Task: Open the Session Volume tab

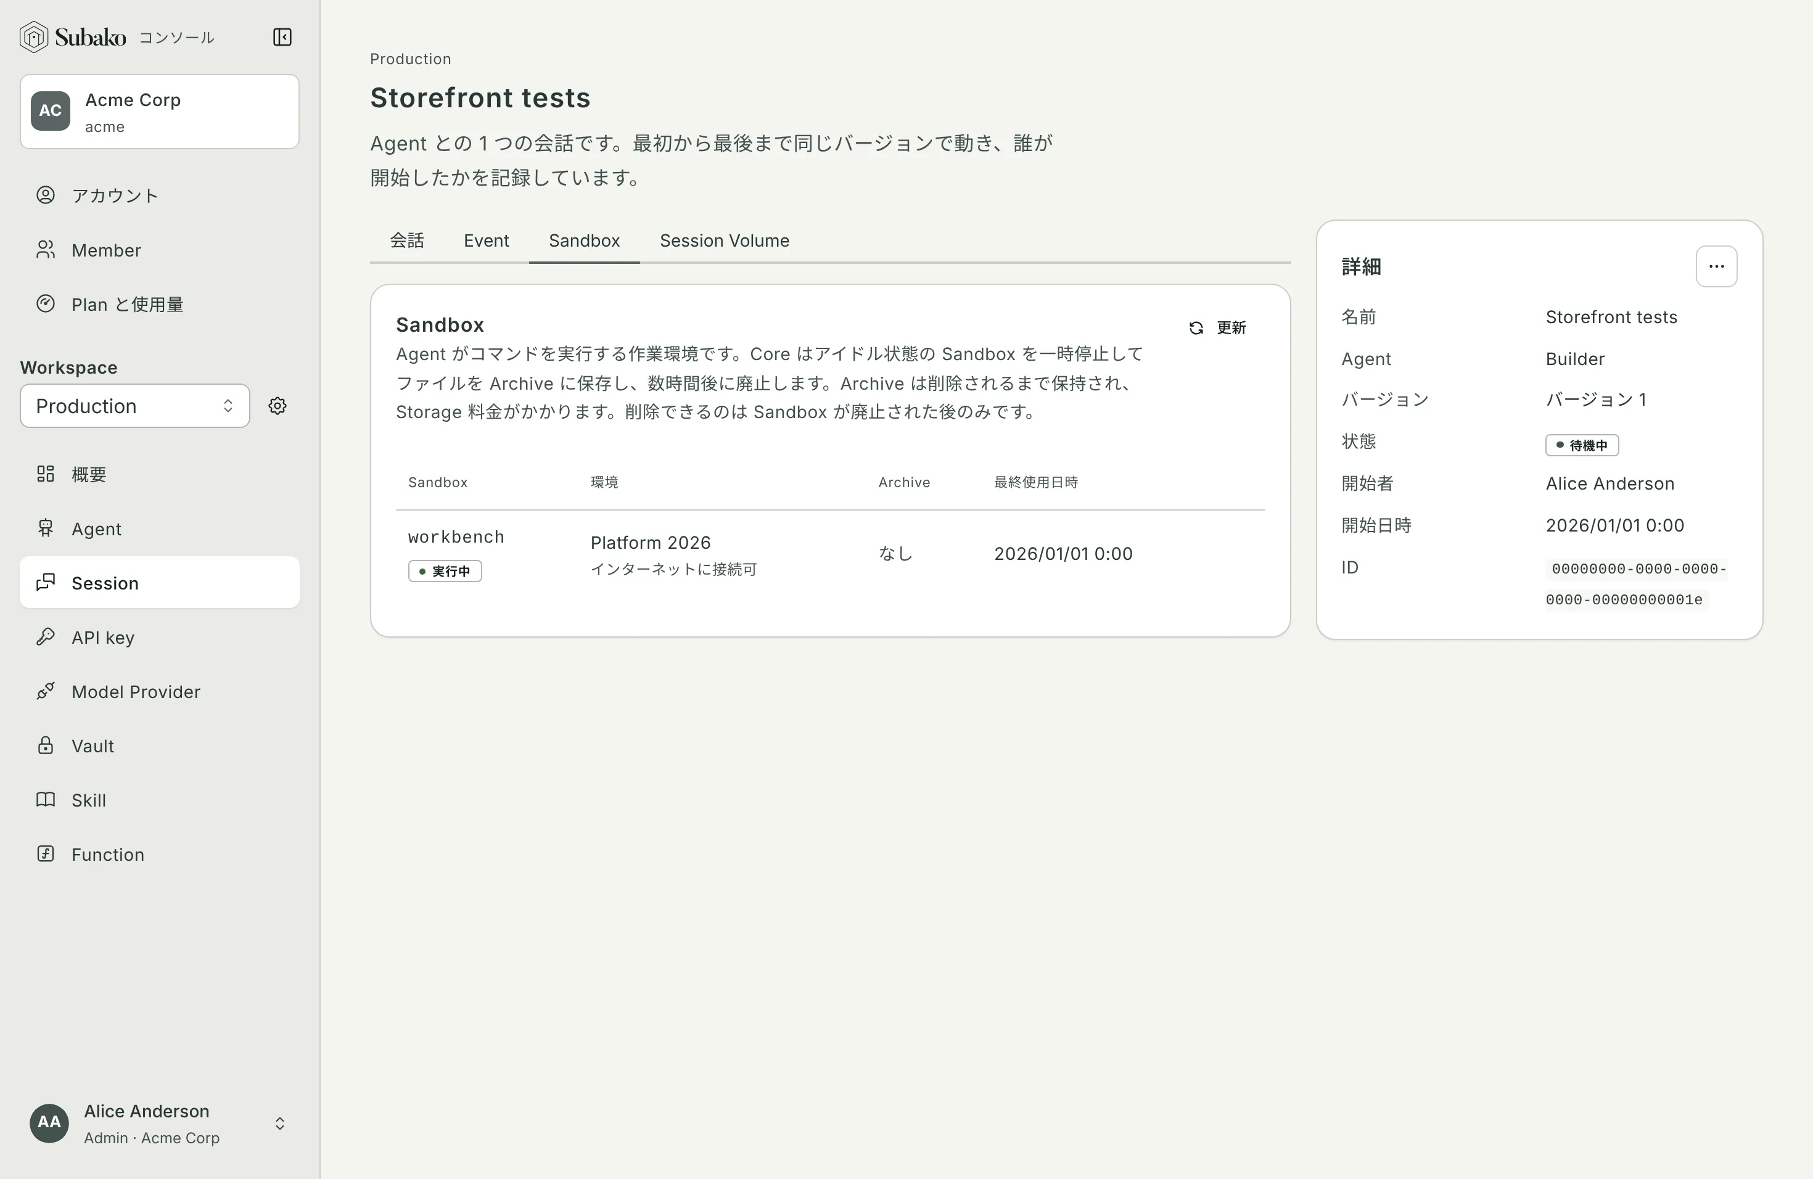Action: pos(725,240)
